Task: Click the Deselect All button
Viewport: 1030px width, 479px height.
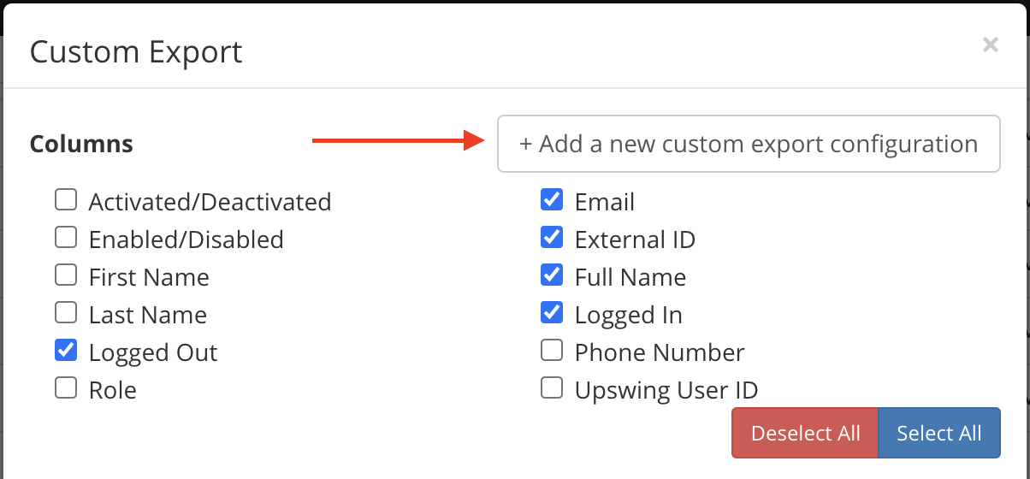Action: [805, 433]
